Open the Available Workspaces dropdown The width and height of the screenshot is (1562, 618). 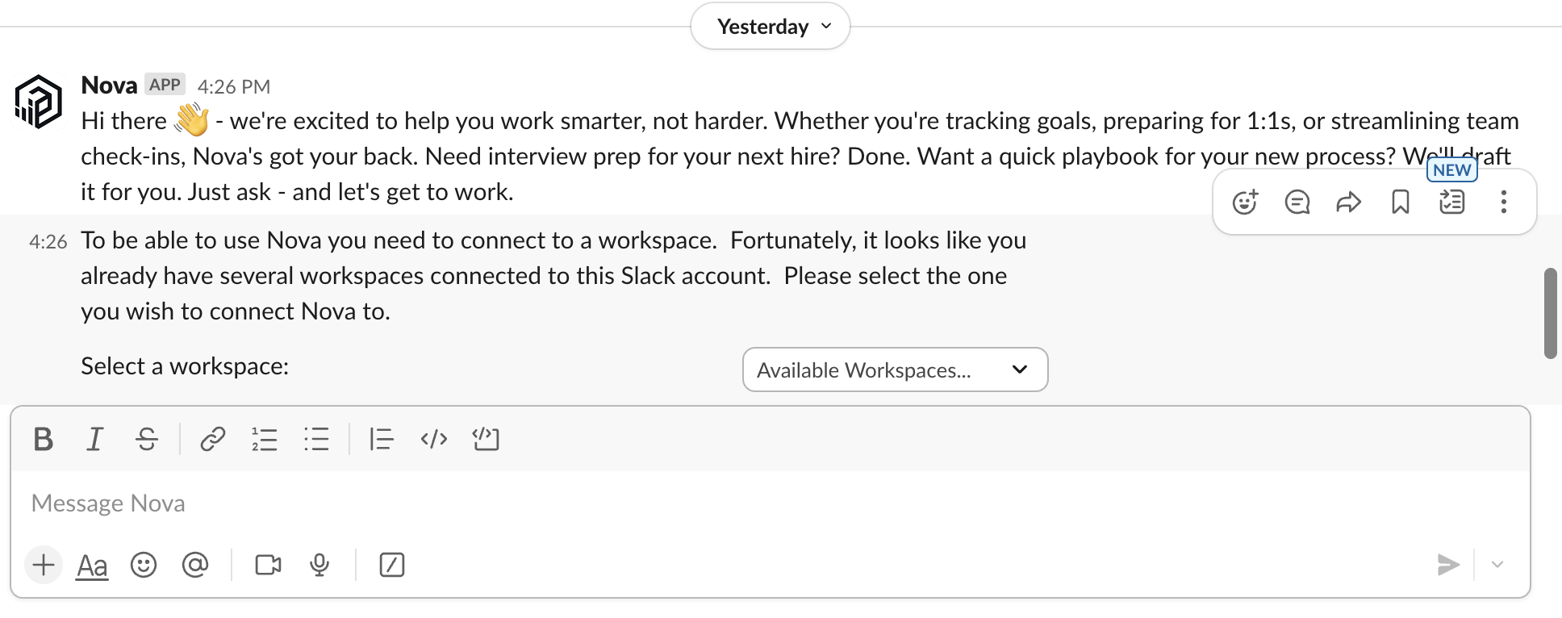coord(894,370)
